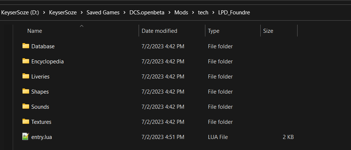Image resolution: width=351 pixels, height=150 pixels.
Task: Toggle sort direction using the Name column arrow
Action: pos(82,26)
